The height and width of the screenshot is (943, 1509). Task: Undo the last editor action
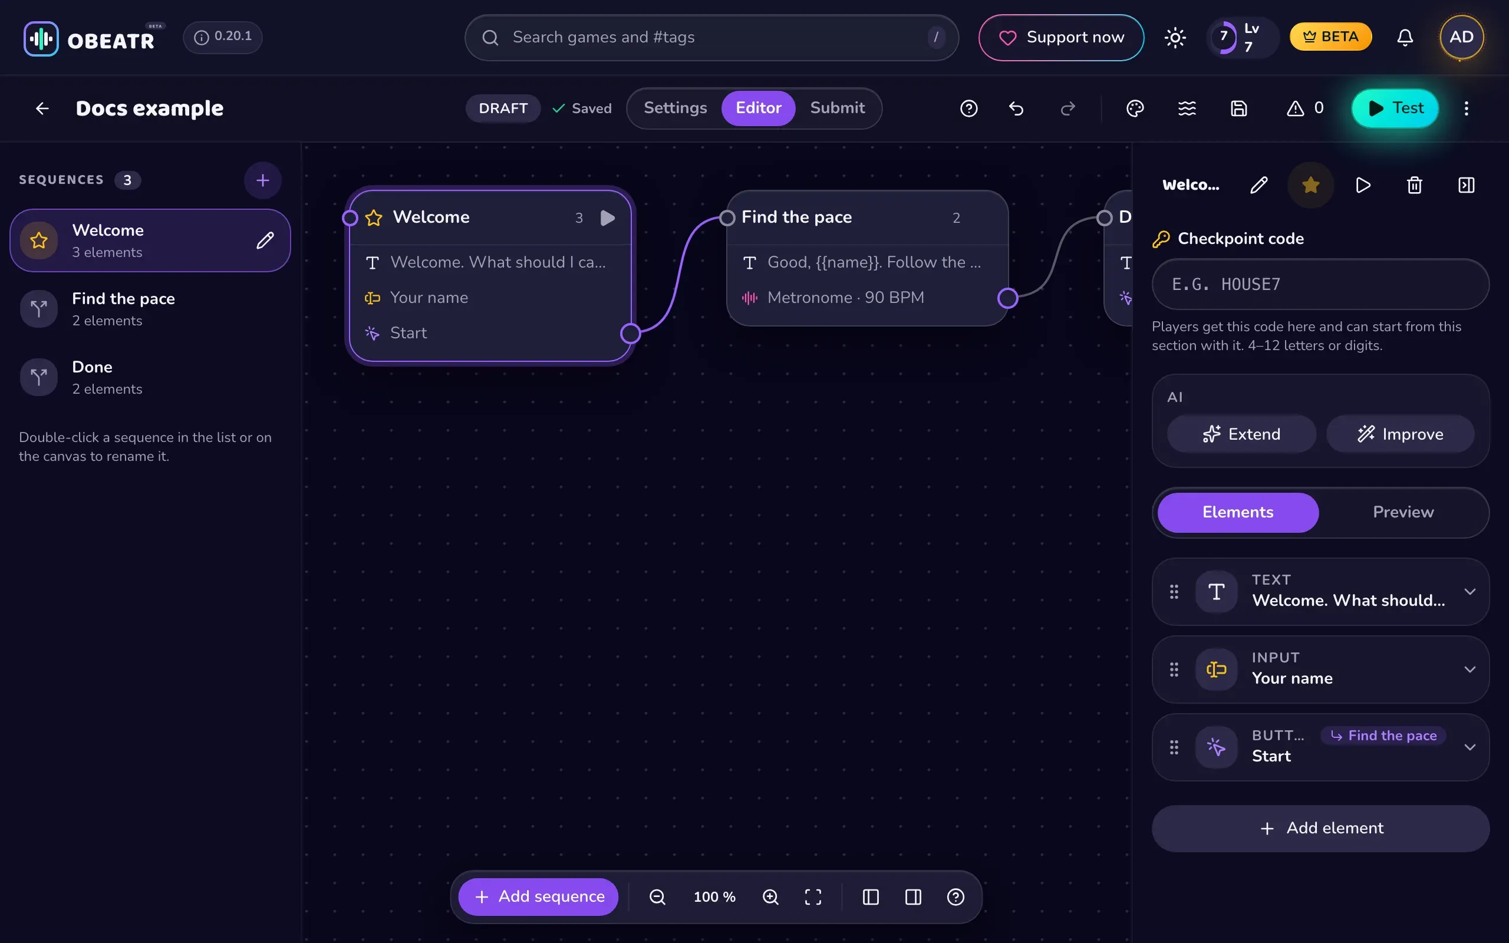click(1016, 108)
